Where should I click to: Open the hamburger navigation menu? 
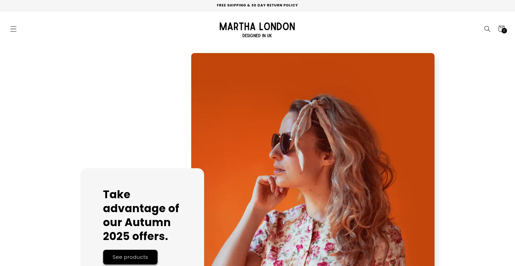pos(13,29)
